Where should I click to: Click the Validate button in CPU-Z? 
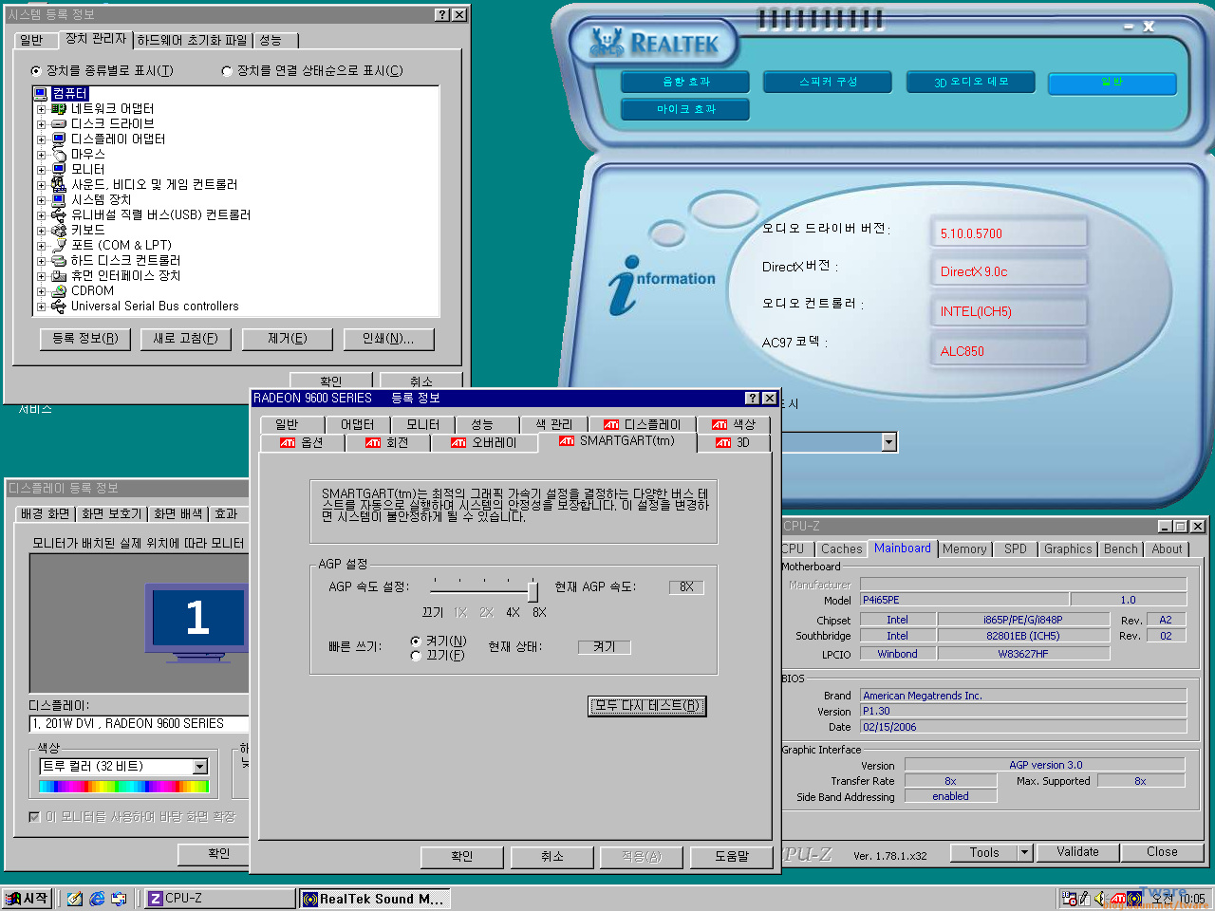pos(1078,852)
